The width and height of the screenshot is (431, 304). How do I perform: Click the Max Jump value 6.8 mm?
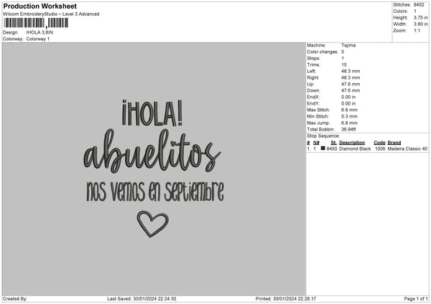pos(349,123)
